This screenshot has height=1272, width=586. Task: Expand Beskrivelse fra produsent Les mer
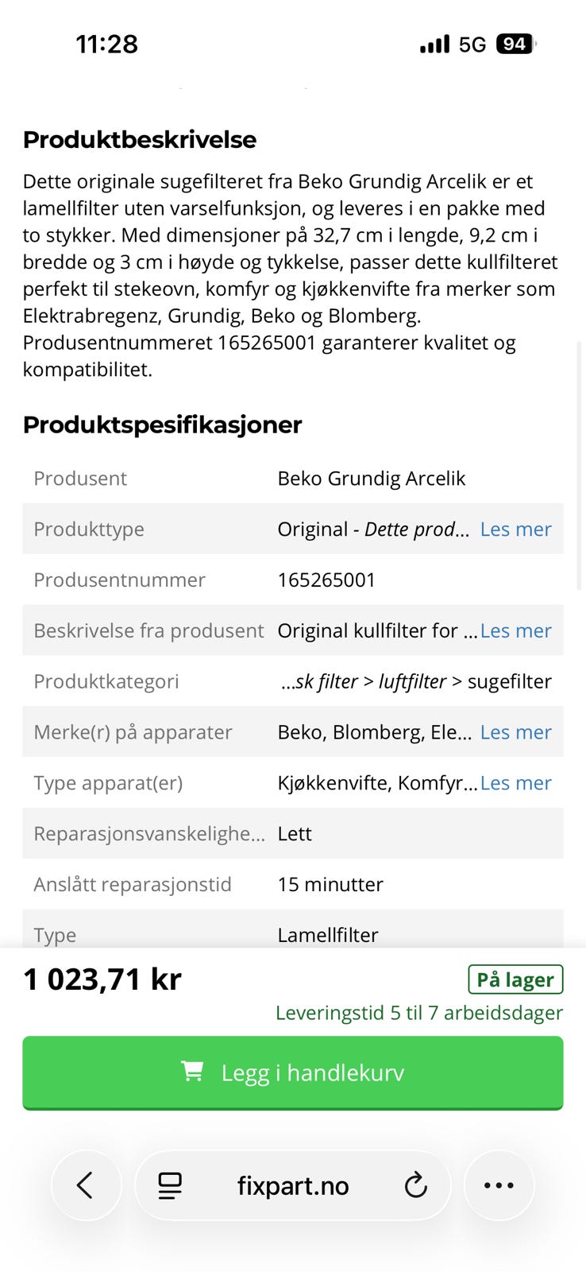coord(515,631)
